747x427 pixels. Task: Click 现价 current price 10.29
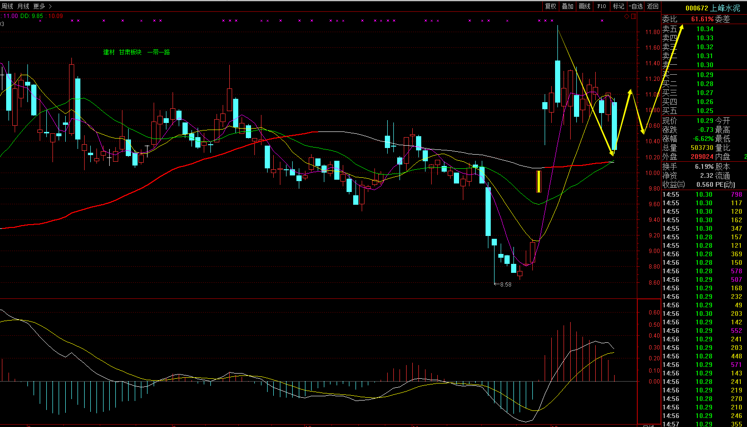tap(704, 121)
